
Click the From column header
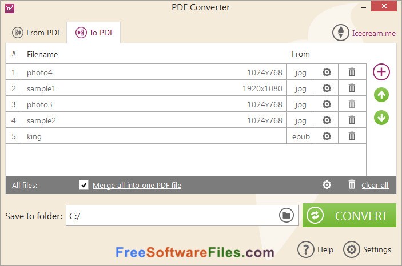(x=300, y=54)
